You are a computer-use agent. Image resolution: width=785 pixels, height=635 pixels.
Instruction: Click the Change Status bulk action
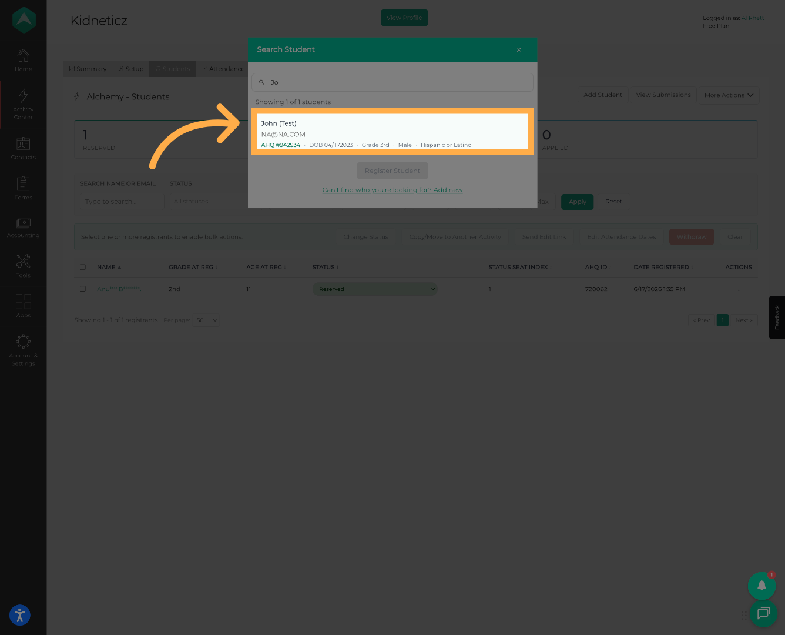pos(365,237)
